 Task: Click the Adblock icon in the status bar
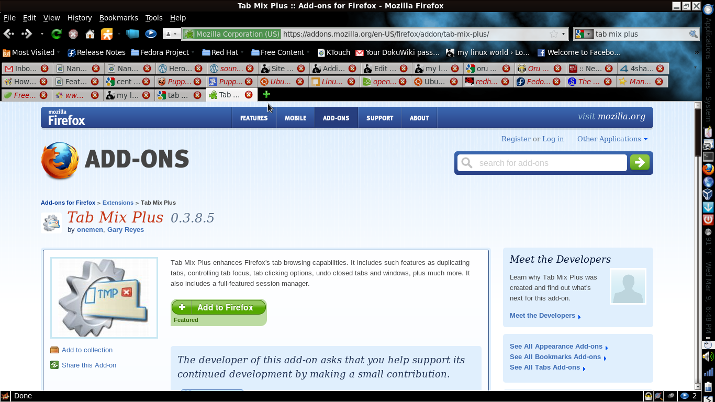[658, 396]
